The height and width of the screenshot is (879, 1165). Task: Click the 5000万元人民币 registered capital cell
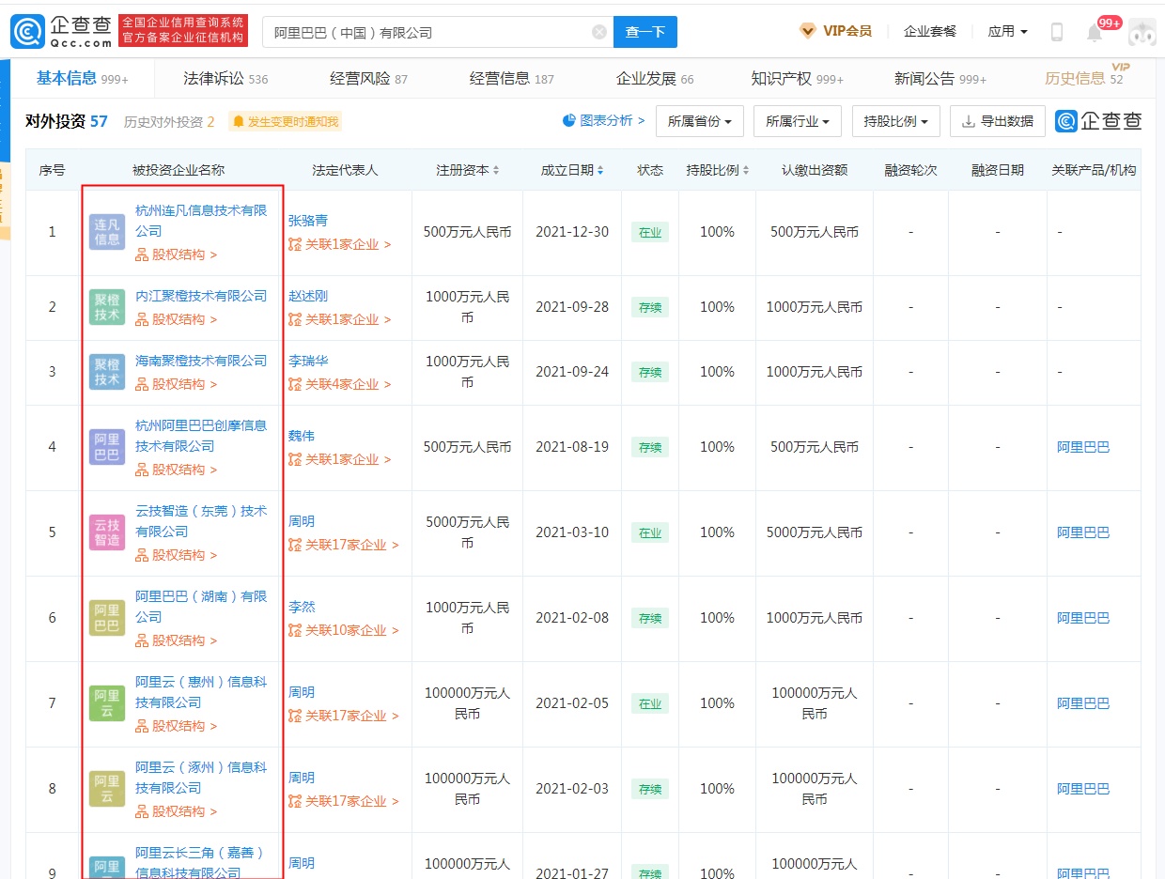468,532
